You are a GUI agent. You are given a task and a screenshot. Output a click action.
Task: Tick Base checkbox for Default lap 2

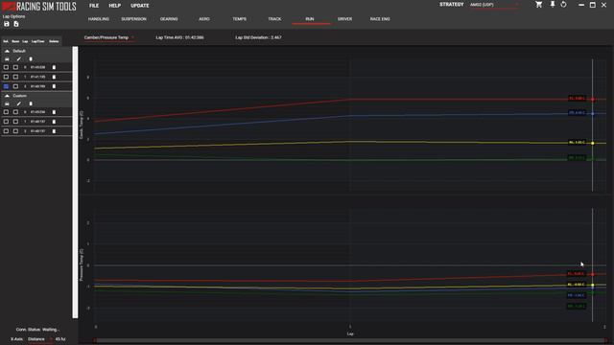(x=15, y=86)
